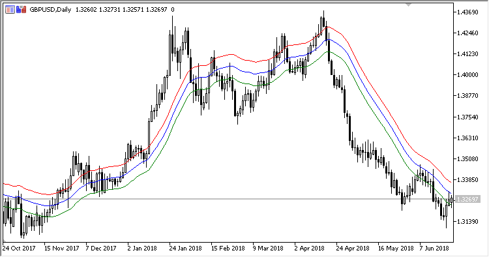Viewport: 489px width, 257px height.
Task: Click the 1.42460 price axis label
Action: (467, 33)
